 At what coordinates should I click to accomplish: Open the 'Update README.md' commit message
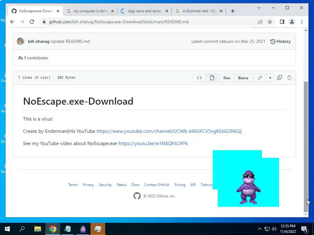[x=70, y=41]
